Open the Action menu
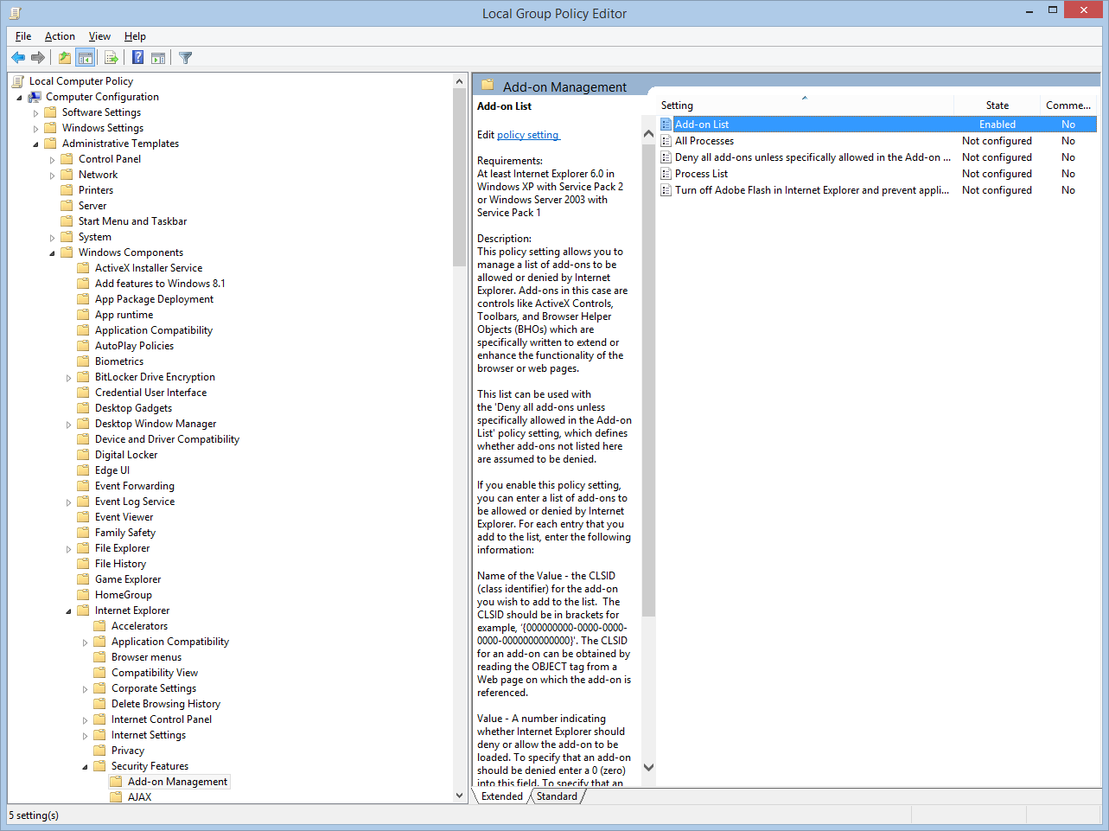Image resolution: width=1109 pixels, height=831 pixels. 60,36
